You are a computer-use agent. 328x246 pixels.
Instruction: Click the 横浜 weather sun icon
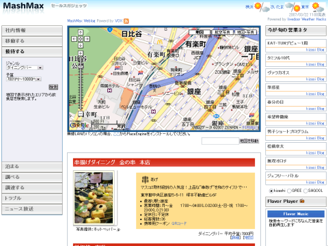[x=258, y=5]
